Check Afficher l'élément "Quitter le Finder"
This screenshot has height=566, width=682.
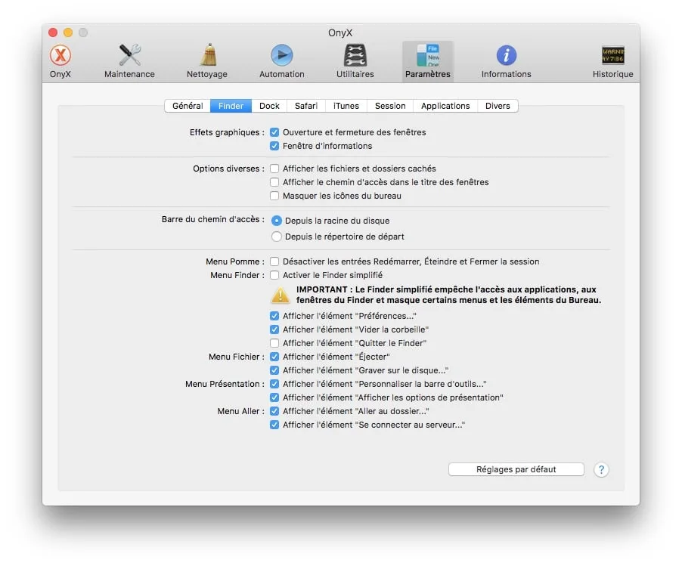point(274,343)
